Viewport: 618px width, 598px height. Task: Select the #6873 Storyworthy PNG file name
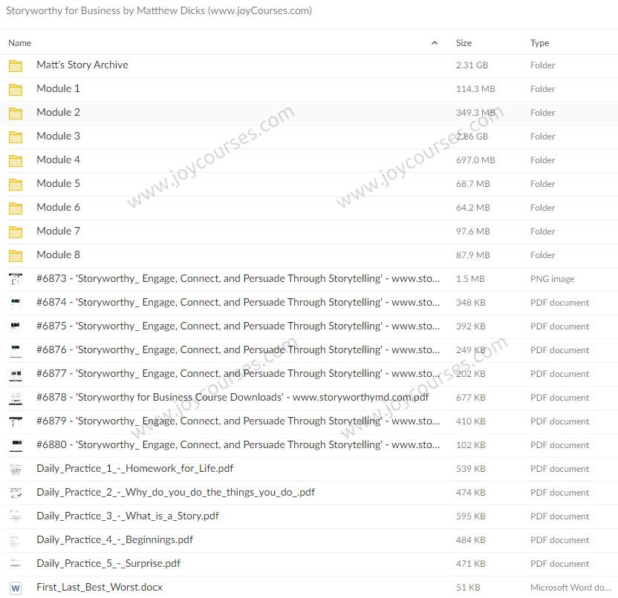238,278
